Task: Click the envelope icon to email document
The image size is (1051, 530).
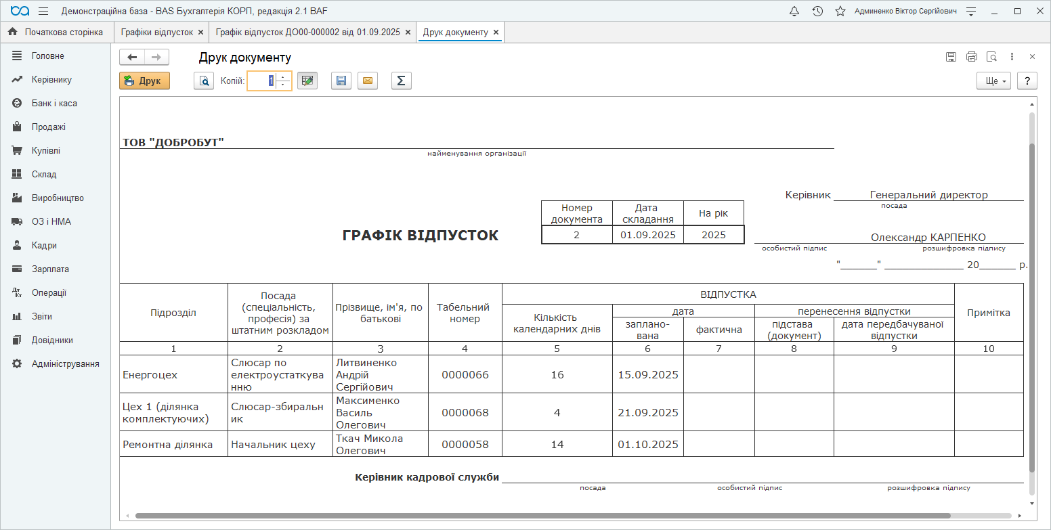Action: [x=368, y=81]
